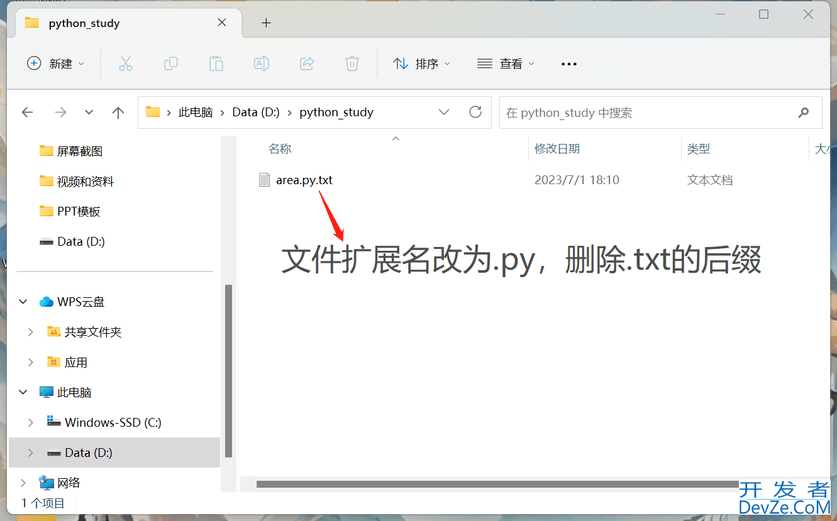Click the area.py.txt file icon
The image size is (837, 521).
tap(265, 180)
